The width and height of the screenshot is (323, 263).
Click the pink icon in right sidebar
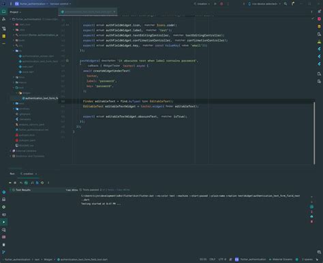(x=319, y=19)
